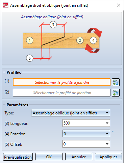Click the circled number 4 rotation marker
Image resolution: width=124 pixels, height=163 pixels.
(93, 40)
